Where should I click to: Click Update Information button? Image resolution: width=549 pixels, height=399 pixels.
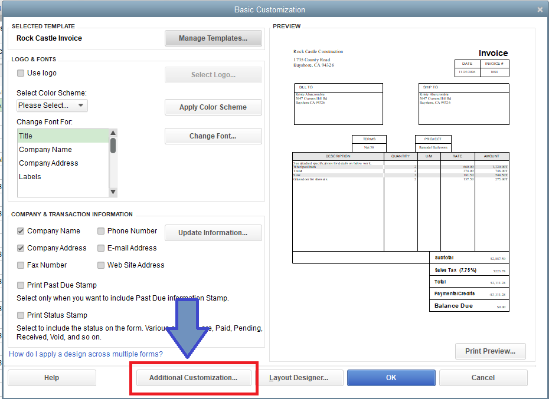pos(213,233)
